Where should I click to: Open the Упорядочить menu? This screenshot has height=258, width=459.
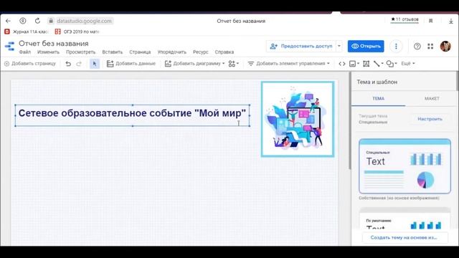172,52
